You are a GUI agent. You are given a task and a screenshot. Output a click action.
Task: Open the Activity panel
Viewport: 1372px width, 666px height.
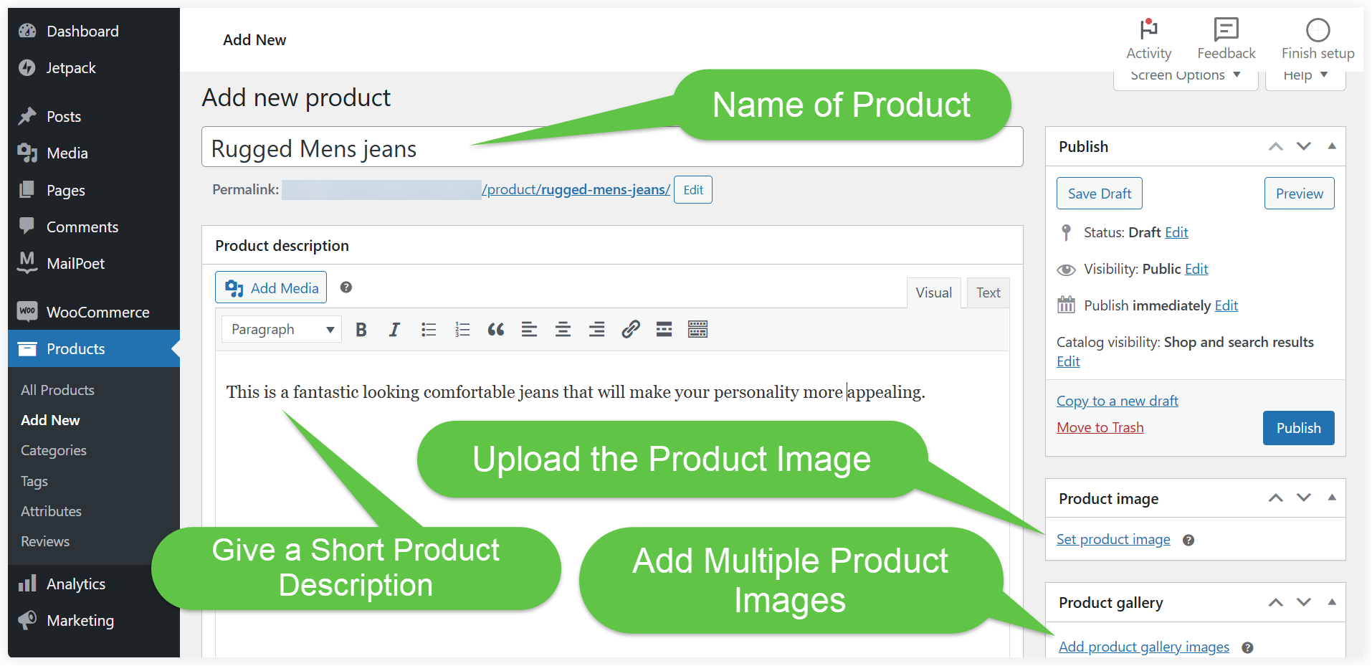(1148, 39)
